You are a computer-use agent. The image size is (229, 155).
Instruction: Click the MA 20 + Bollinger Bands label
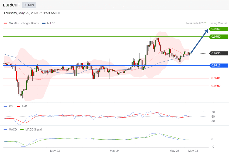pos(24,23)
